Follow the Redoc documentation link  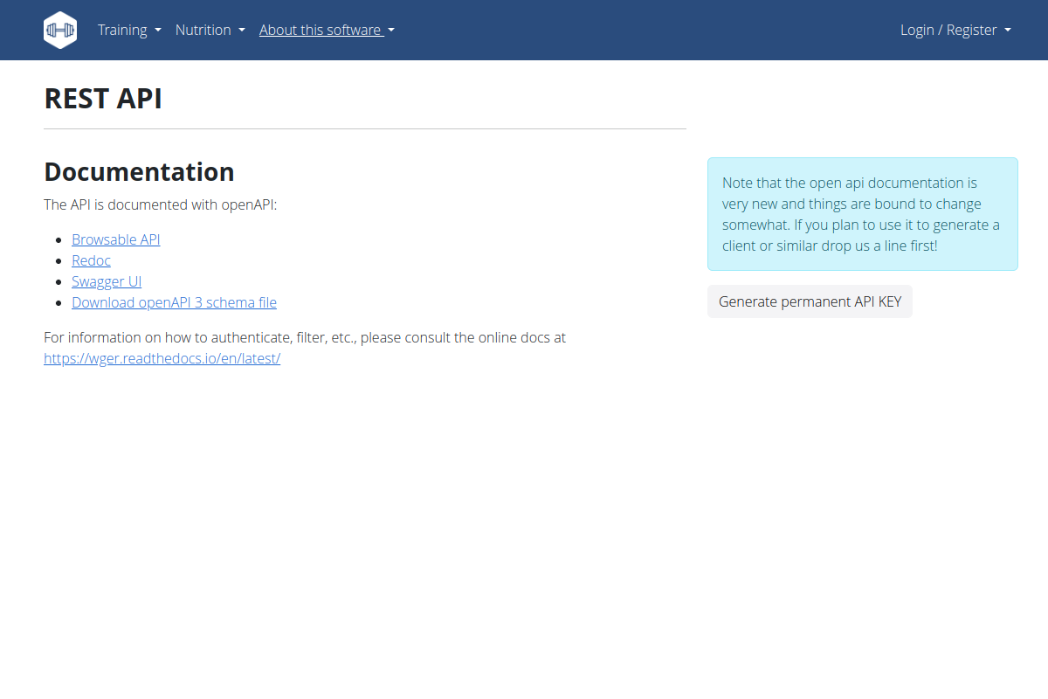[91, 260]
